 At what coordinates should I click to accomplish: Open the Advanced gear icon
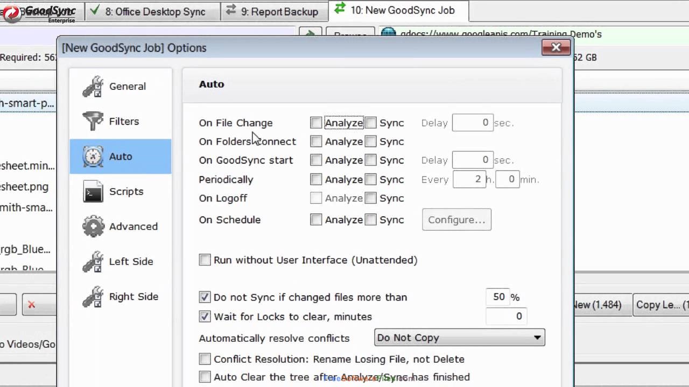tap(93, 226)
